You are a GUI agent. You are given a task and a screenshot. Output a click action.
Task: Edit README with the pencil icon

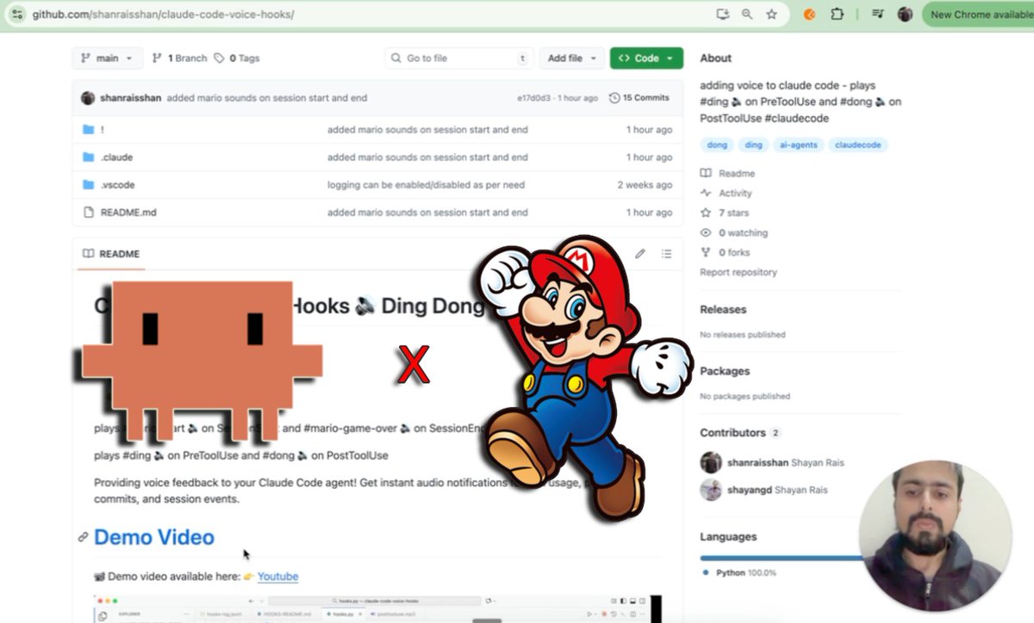[640, 254]
